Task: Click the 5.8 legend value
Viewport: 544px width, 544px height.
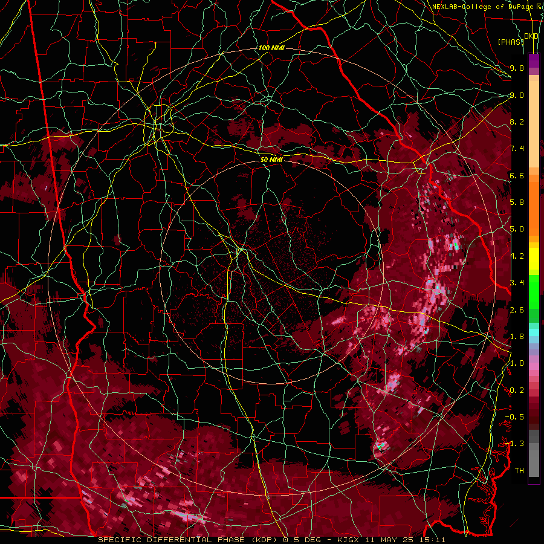Action: [517, 202]
